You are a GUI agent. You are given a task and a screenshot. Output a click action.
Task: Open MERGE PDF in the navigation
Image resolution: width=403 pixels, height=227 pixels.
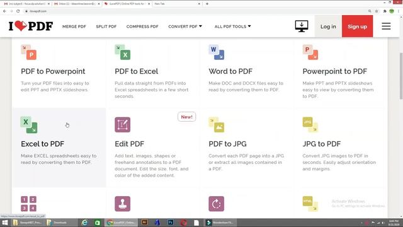point(74,26)
